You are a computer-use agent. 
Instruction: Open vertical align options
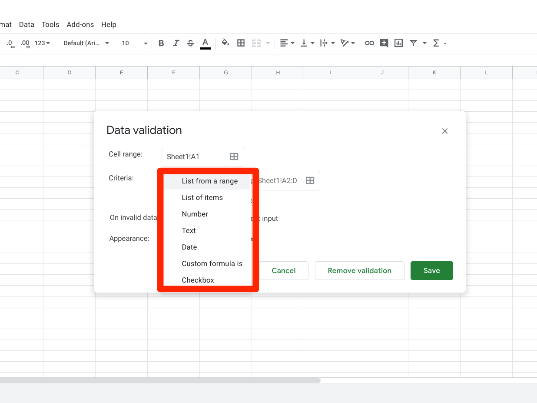(x=307, y=43)
